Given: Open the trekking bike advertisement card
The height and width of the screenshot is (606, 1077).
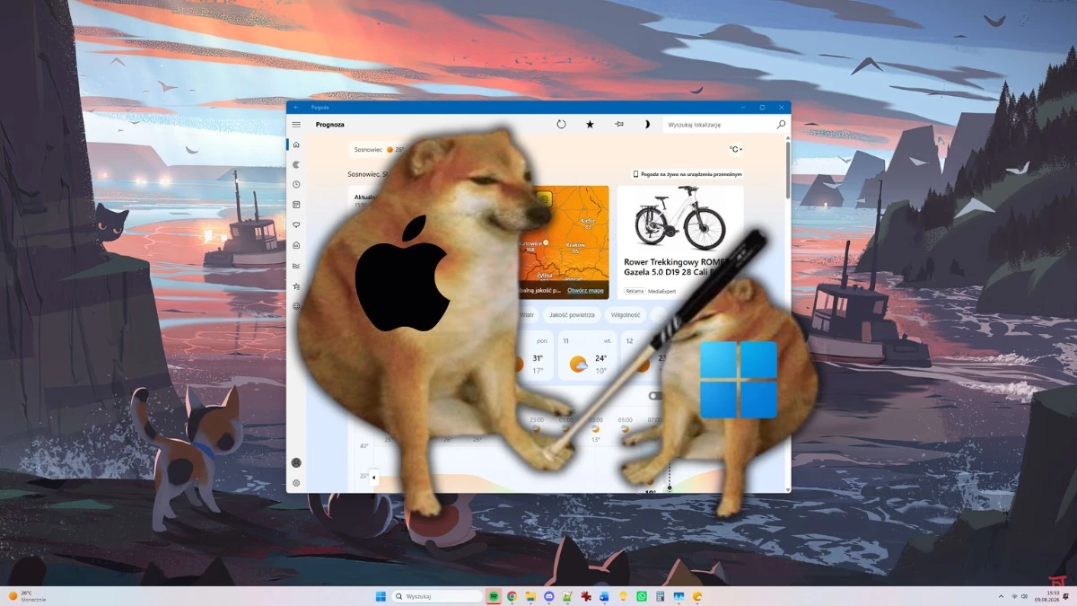Looking at the screenshot, I should (680, 242).
